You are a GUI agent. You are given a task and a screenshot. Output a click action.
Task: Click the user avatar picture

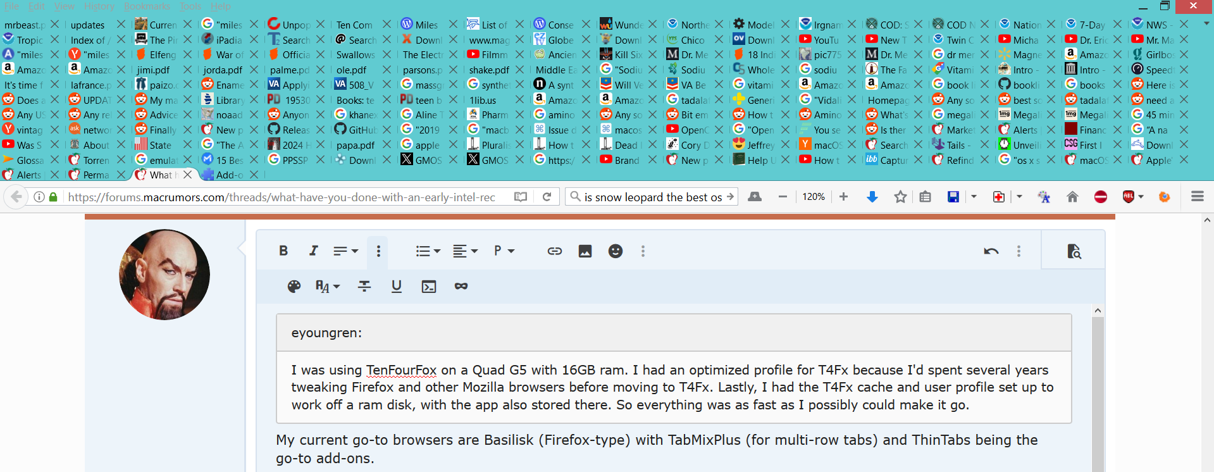tap(164, 275)
